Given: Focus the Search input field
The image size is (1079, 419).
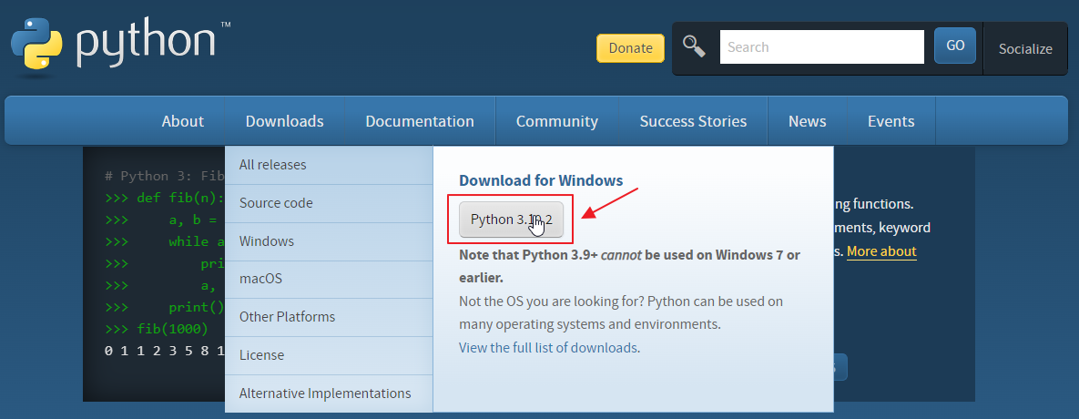Looking at the screenshot, I should [821, 46].
